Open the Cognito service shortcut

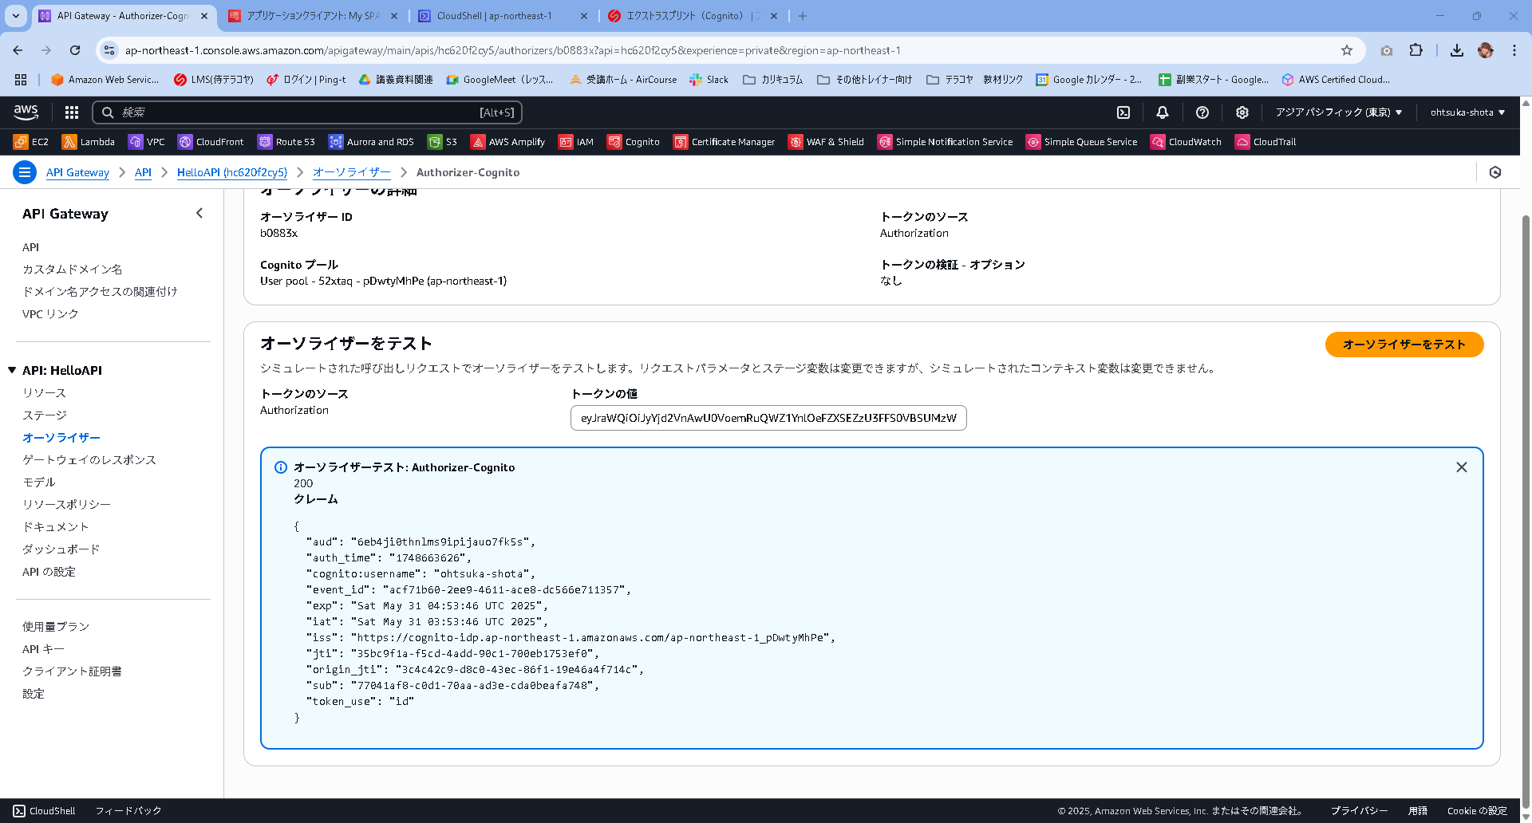[x=634, y=141]
